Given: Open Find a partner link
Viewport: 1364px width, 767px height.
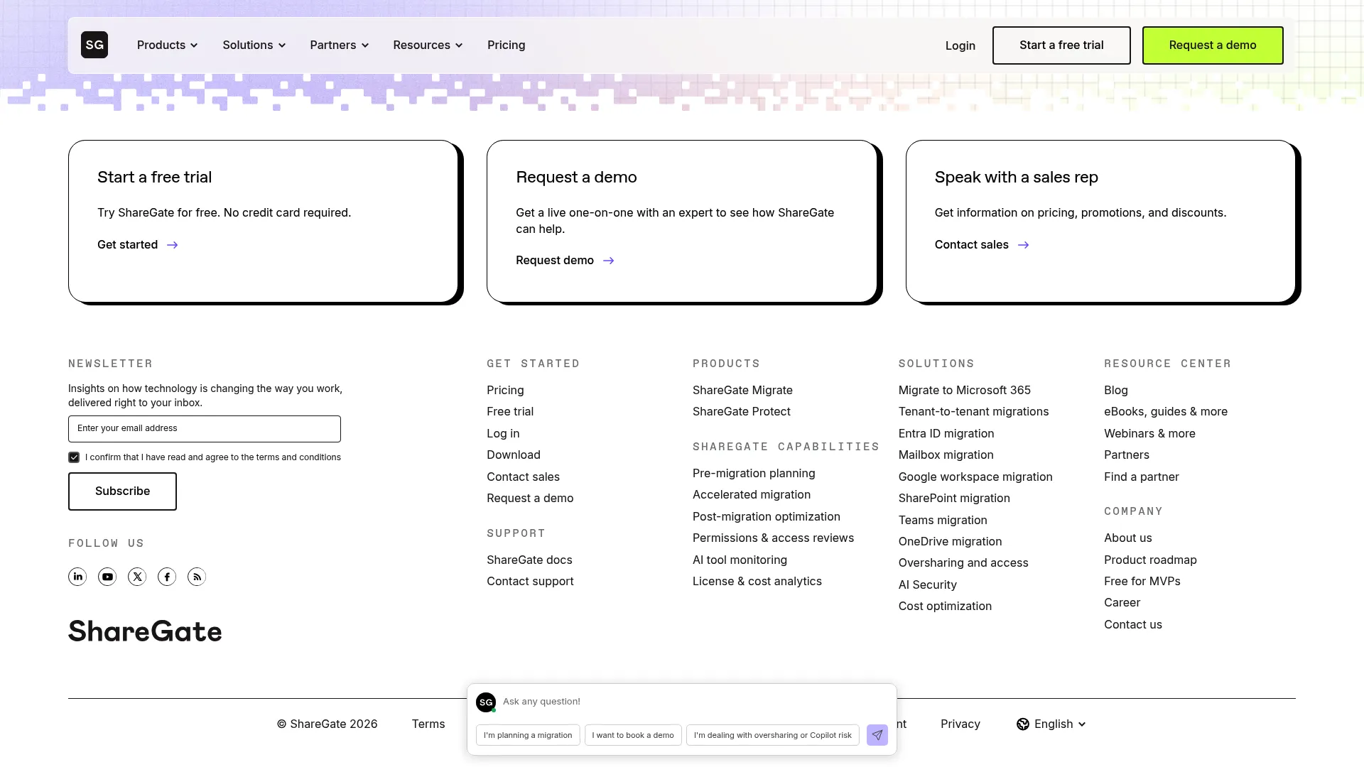Looking at the screenshot, I should tap(1142, 477).
